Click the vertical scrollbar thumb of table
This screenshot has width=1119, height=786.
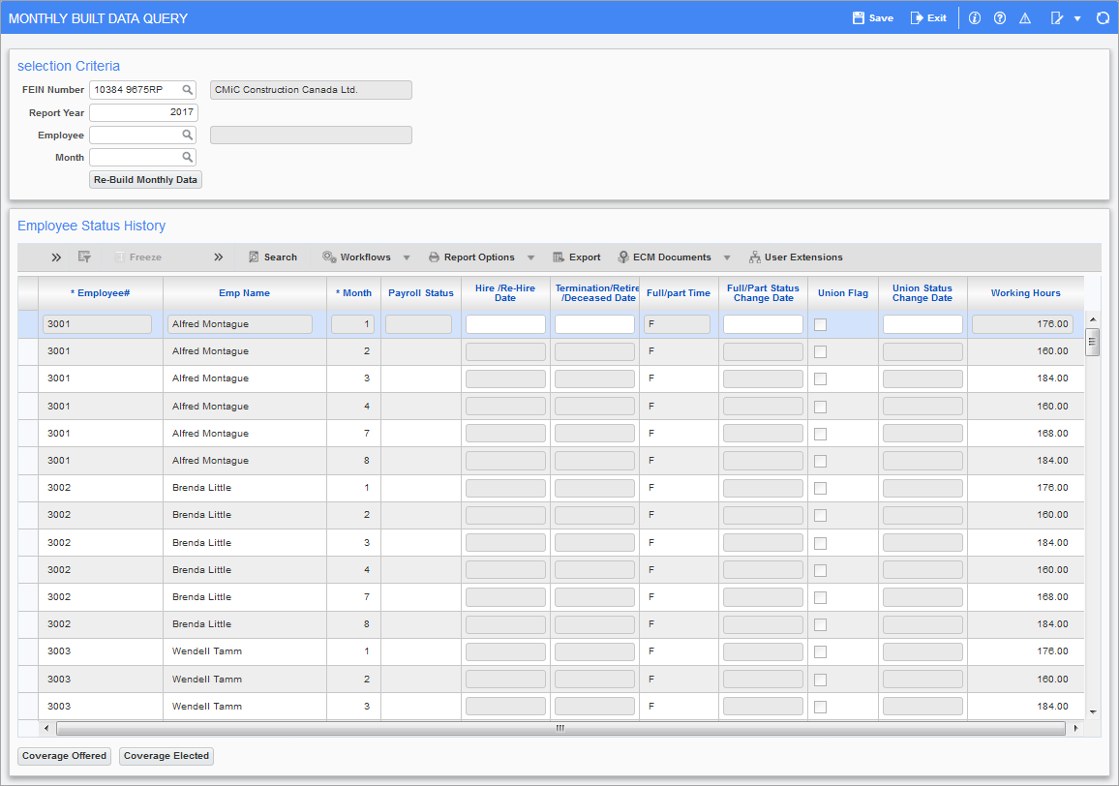[1092, 342]
